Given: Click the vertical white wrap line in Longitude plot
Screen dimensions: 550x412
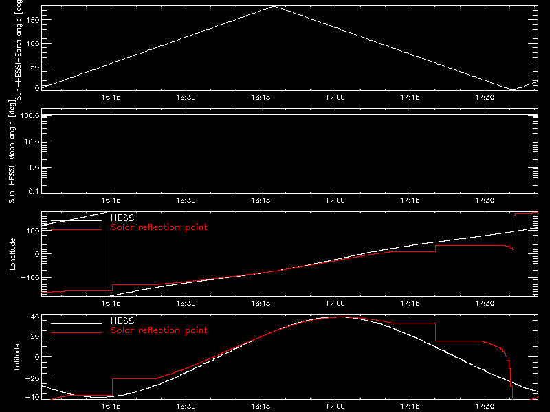Looking at the screenshot, I should (109, 254).
